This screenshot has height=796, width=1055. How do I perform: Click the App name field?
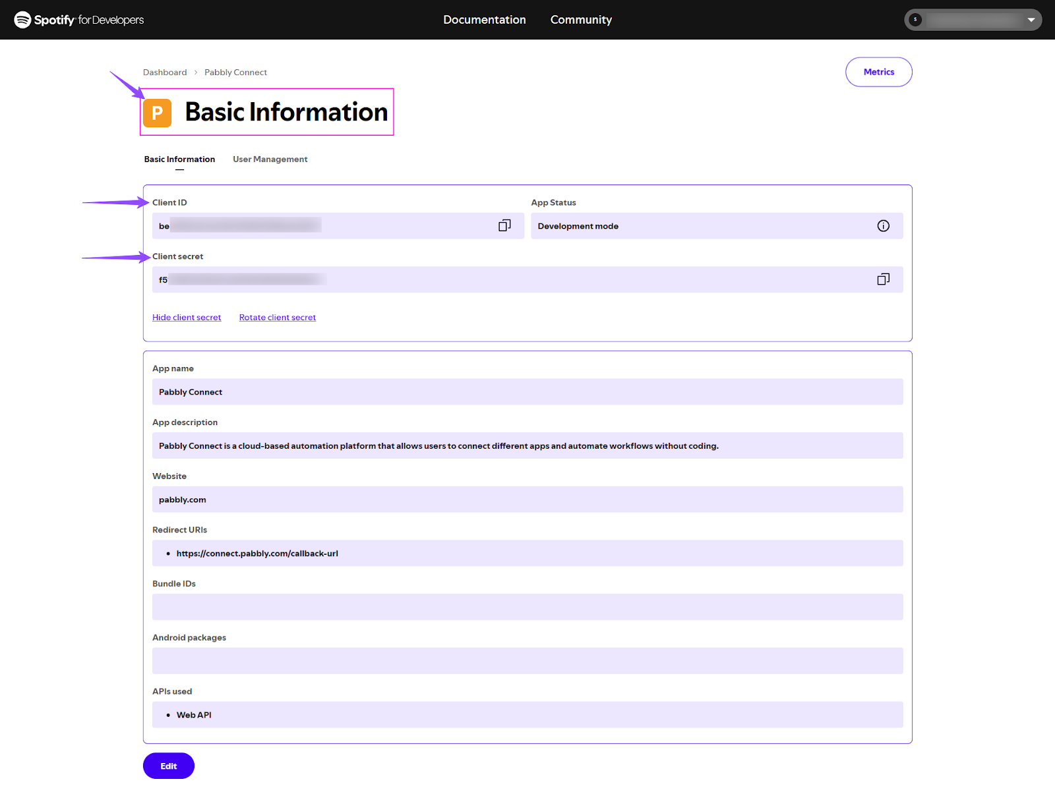point(527,392)
